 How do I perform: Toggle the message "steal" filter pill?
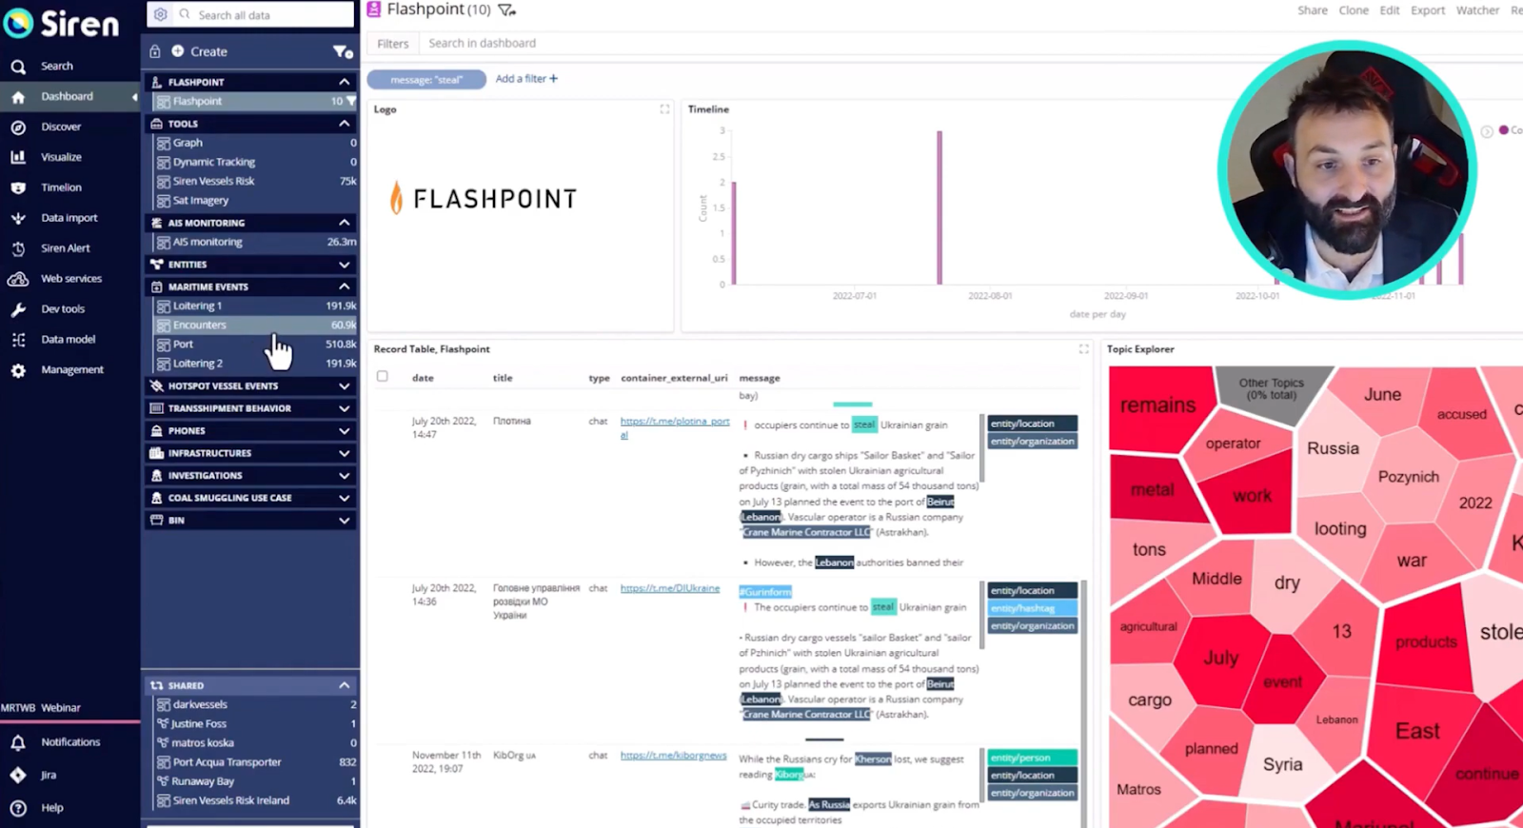tap(426, 80)
